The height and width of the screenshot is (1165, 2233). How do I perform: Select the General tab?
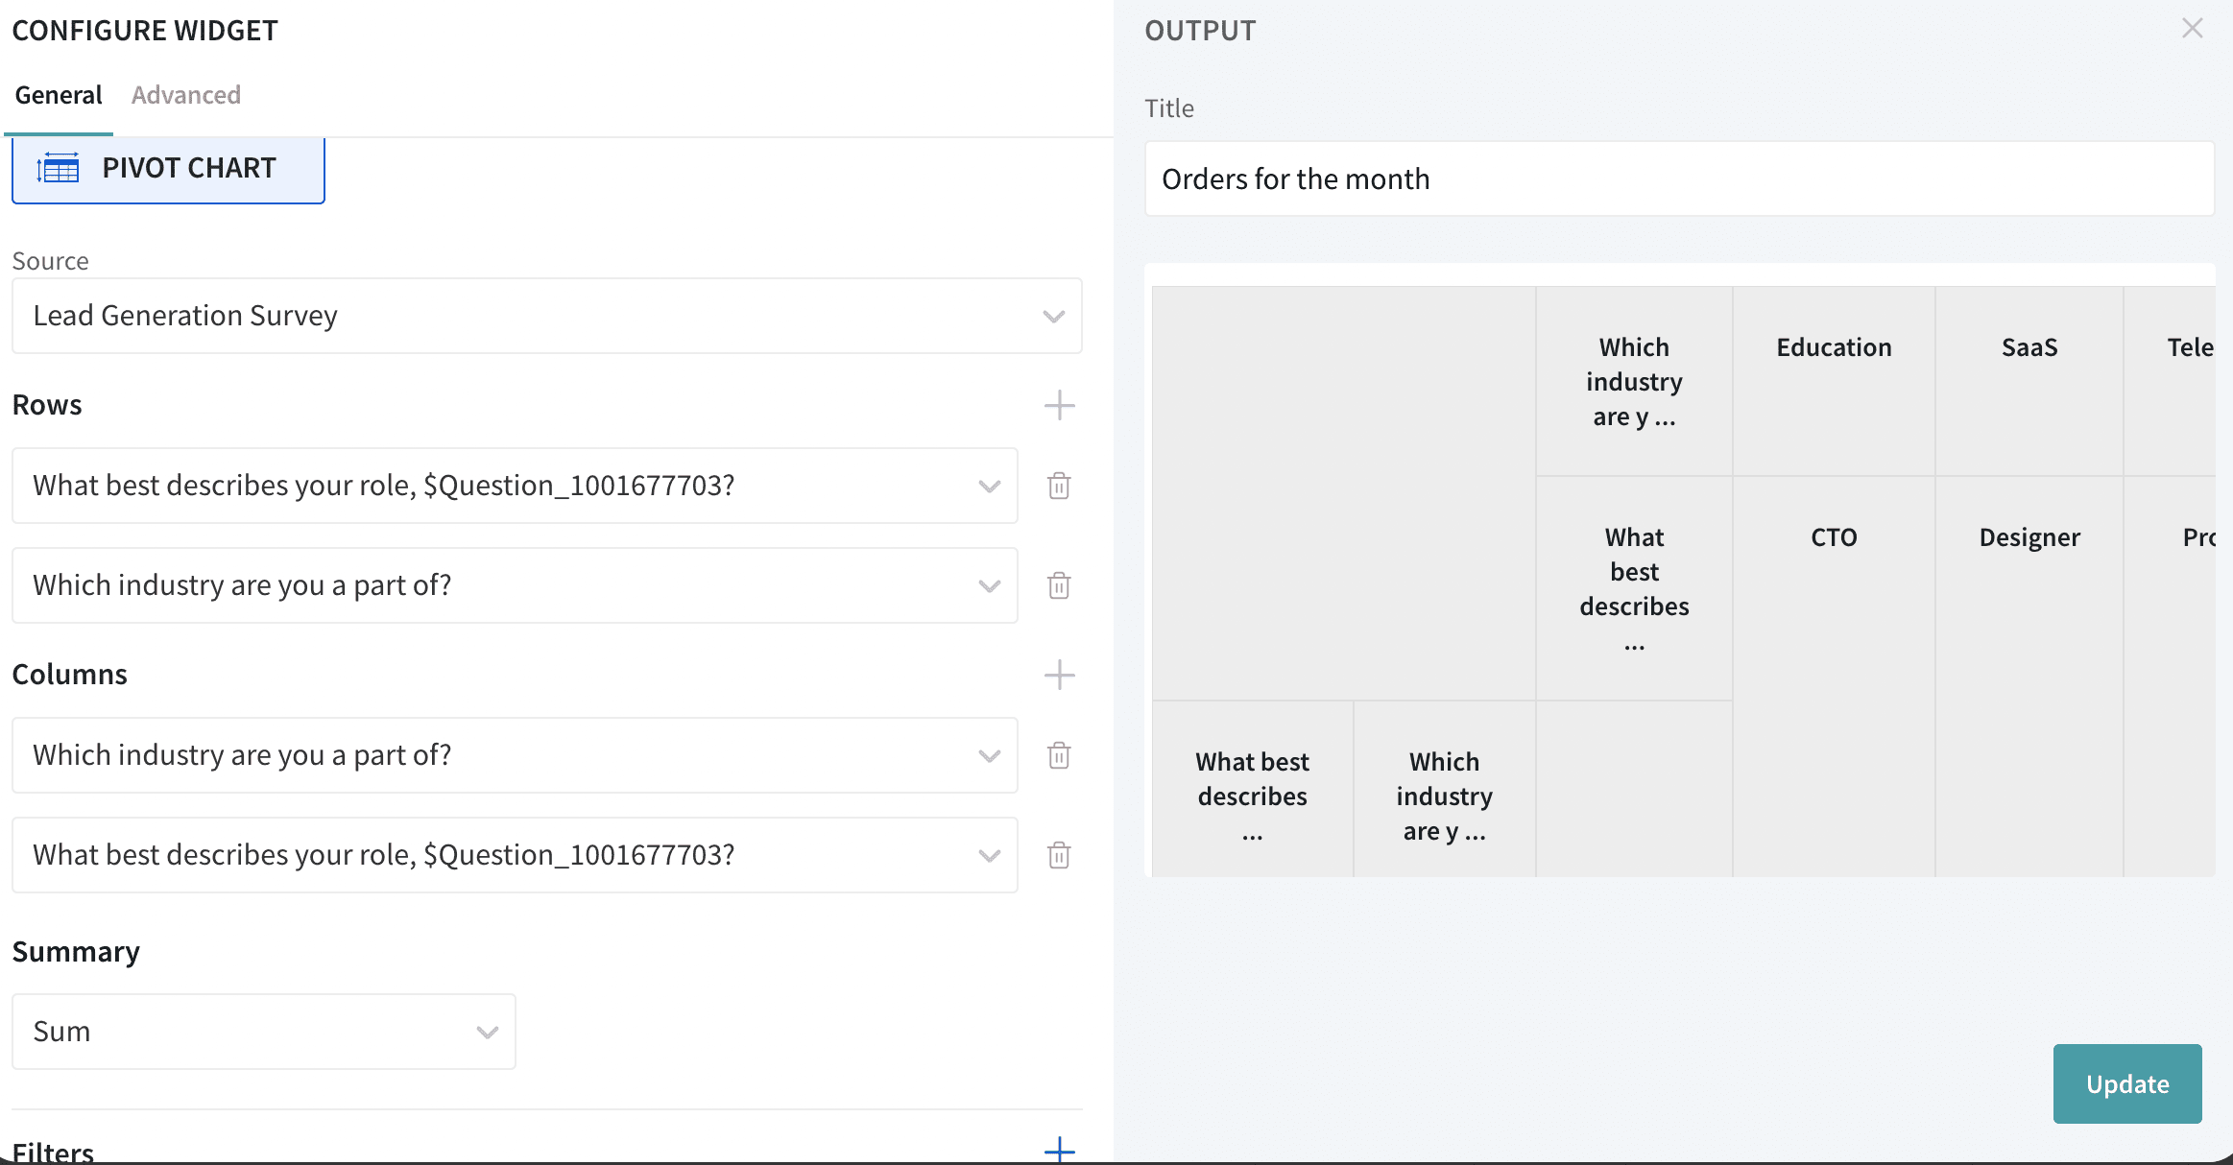click(x=59, y=95)
